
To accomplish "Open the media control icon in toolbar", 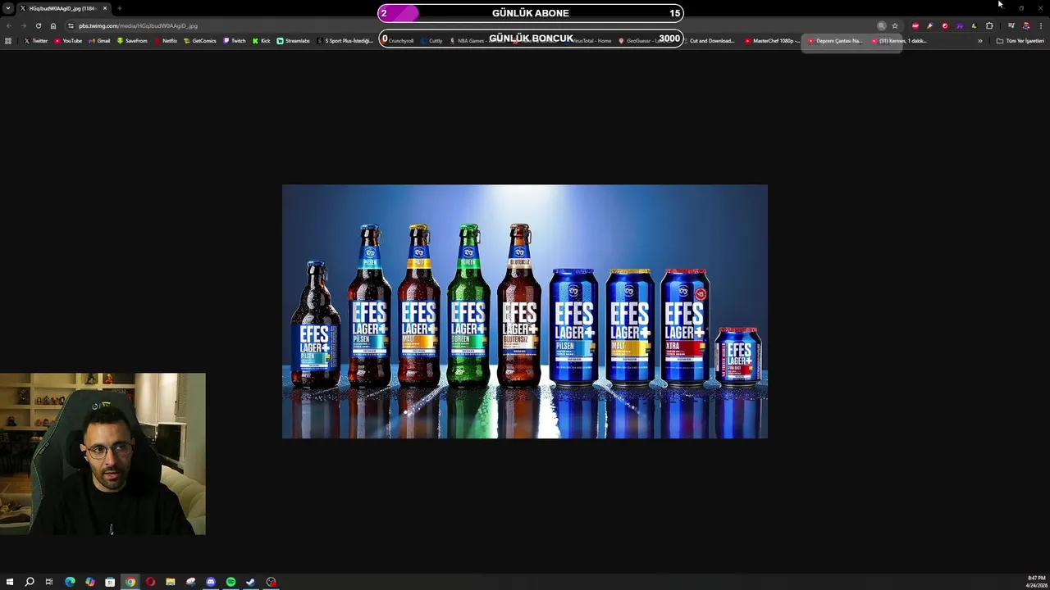I will click(x=1011, y=25).
